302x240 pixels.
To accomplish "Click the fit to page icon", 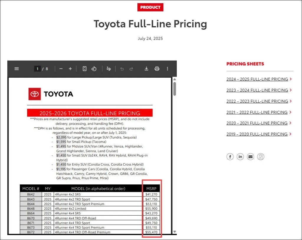I will point(85,69).
